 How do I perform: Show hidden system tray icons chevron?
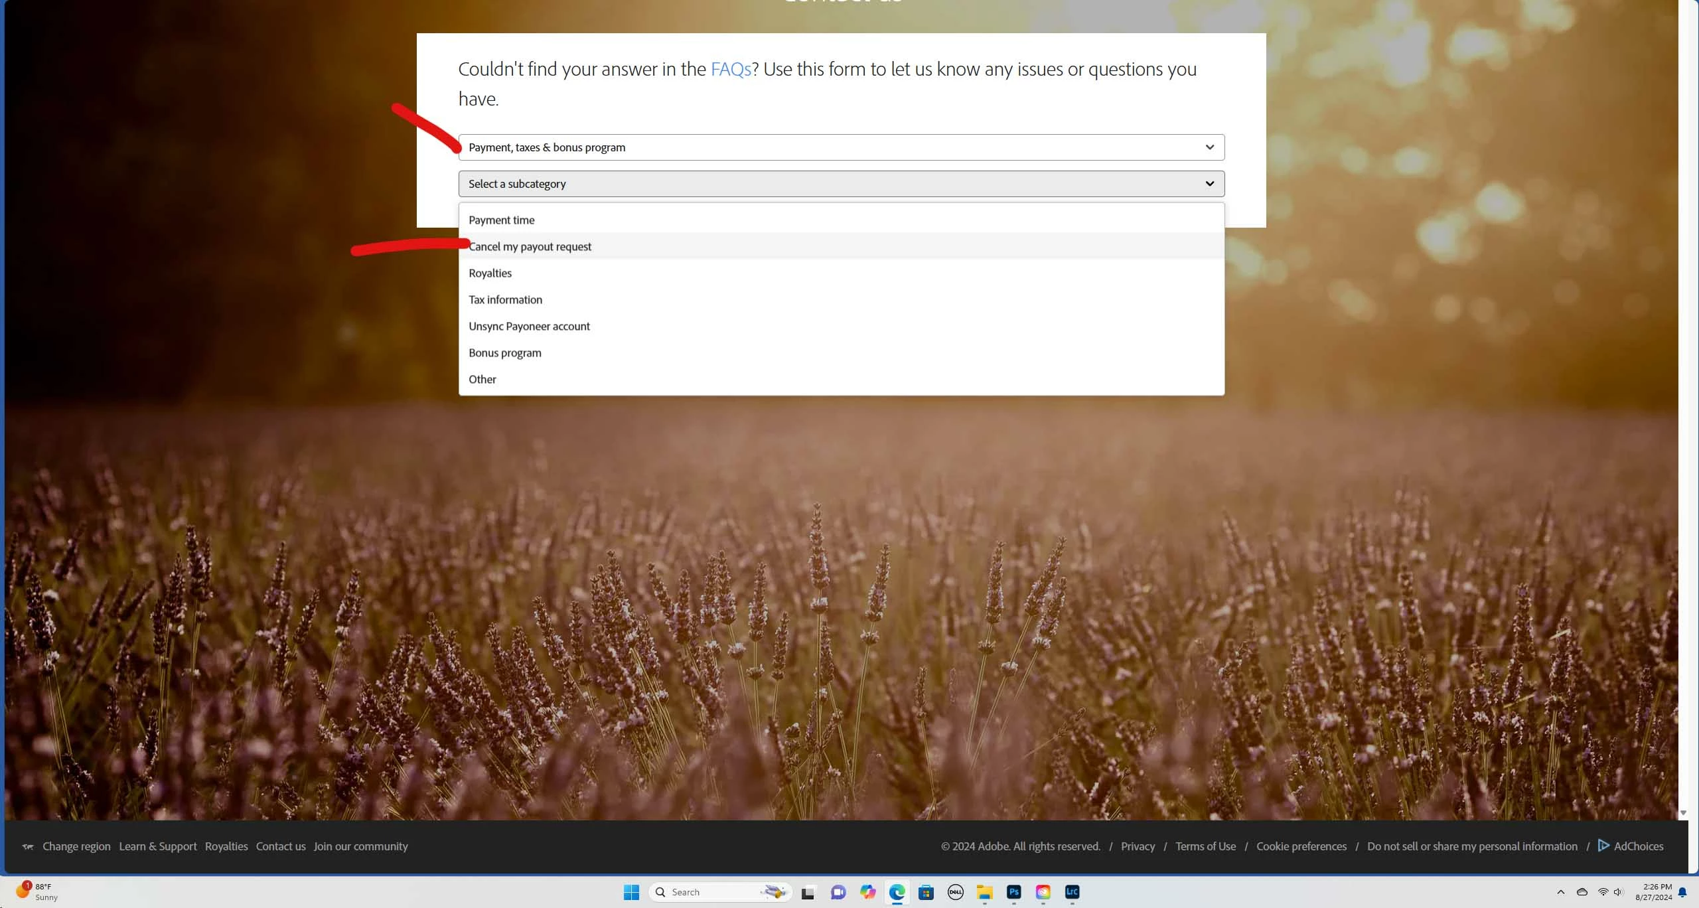(x=1561, y=892)
